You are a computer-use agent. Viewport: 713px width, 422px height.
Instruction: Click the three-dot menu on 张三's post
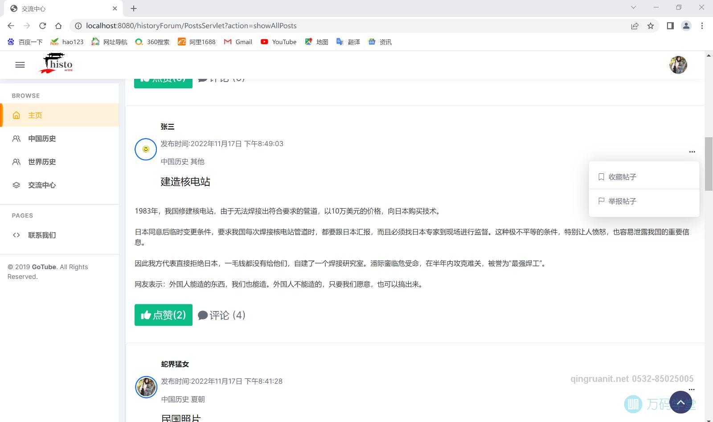coord(692,152)
